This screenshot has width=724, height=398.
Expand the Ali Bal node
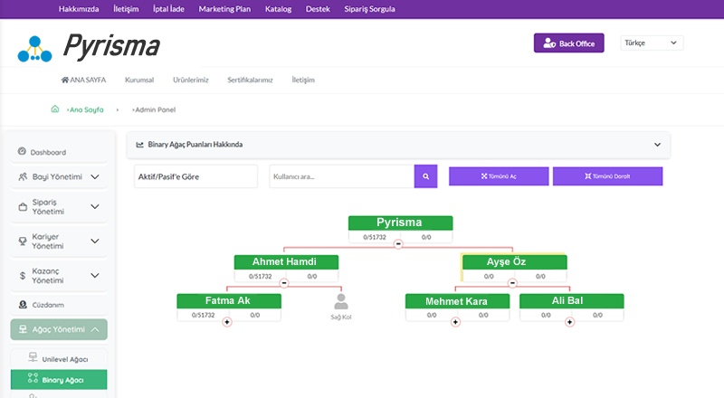coord(569,321)
